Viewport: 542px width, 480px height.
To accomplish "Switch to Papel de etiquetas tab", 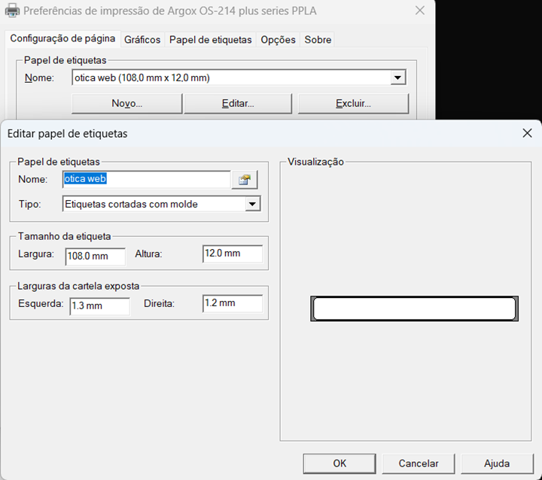I will 210,40.
